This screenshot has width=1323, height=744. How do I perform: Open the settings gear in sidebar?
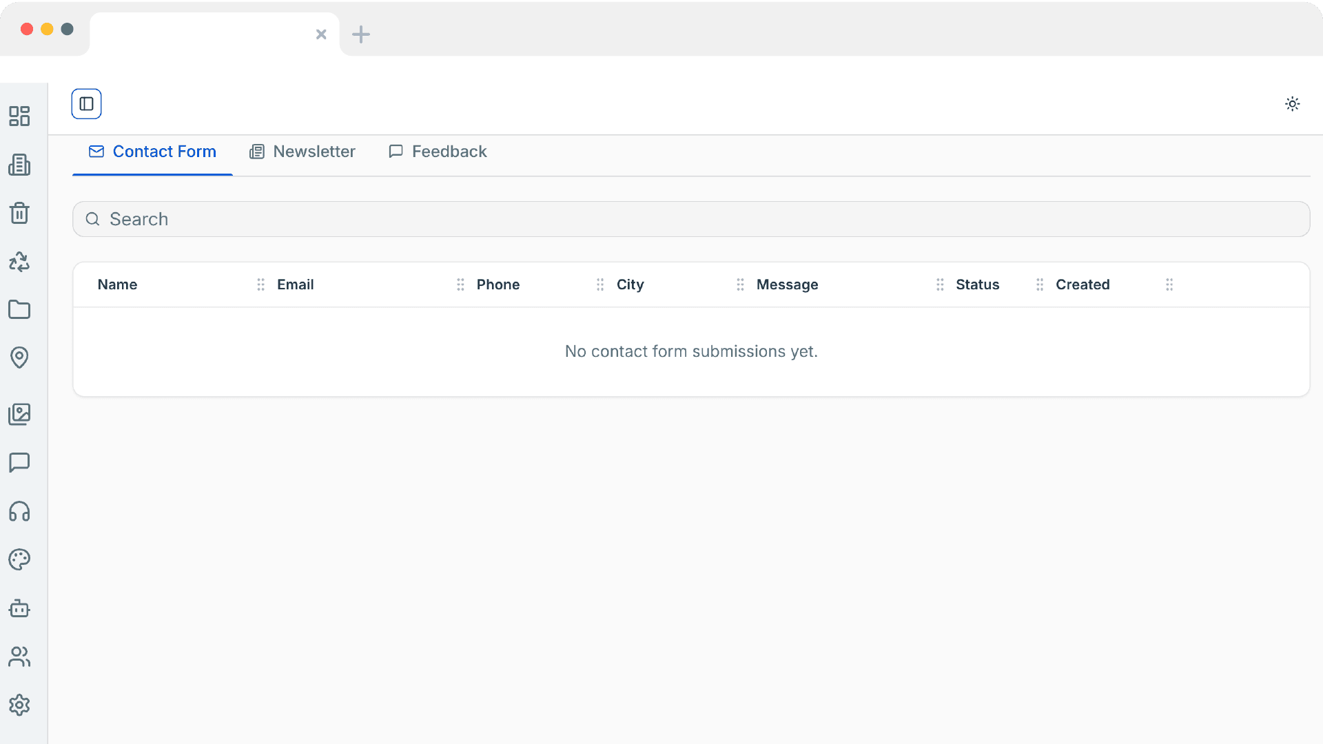click(x=19, y=705)
